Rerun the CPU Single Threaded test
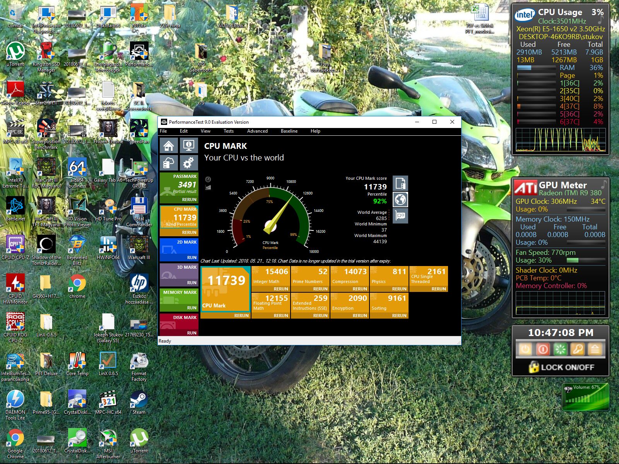 tap(439, 289)
